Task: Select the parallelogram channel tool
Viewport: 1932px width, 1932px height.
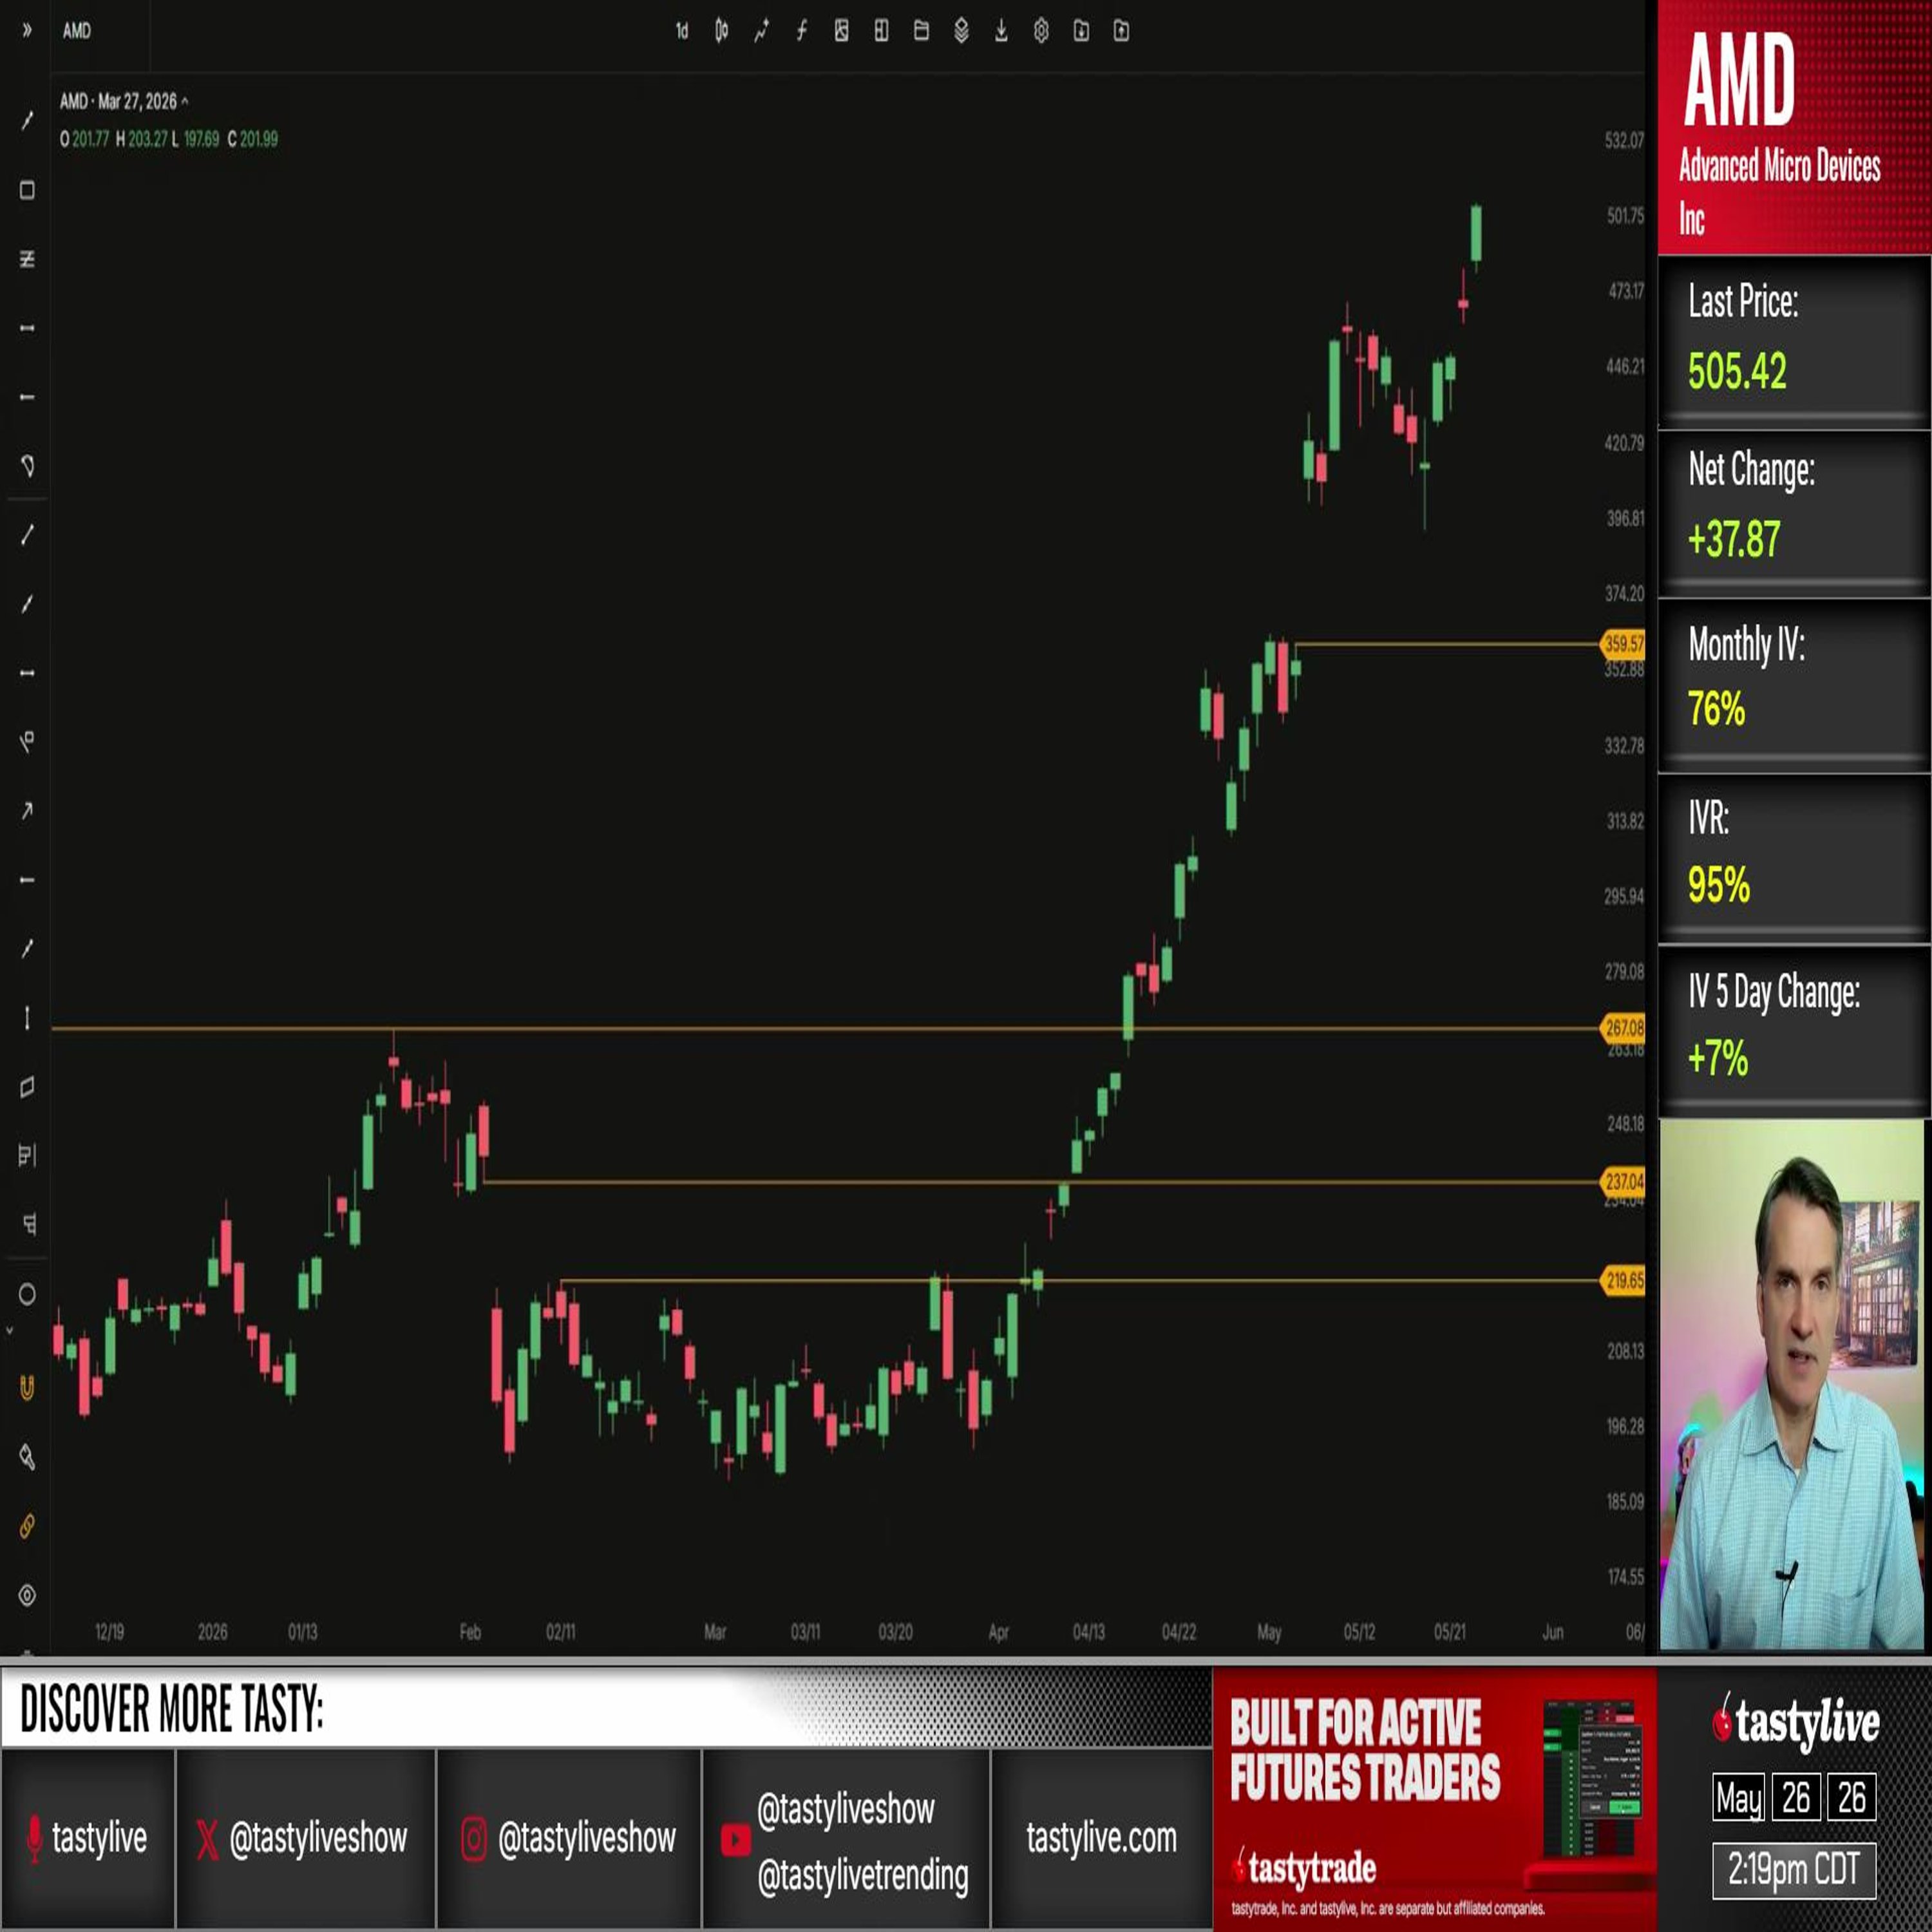Action: coord(27,1087)
